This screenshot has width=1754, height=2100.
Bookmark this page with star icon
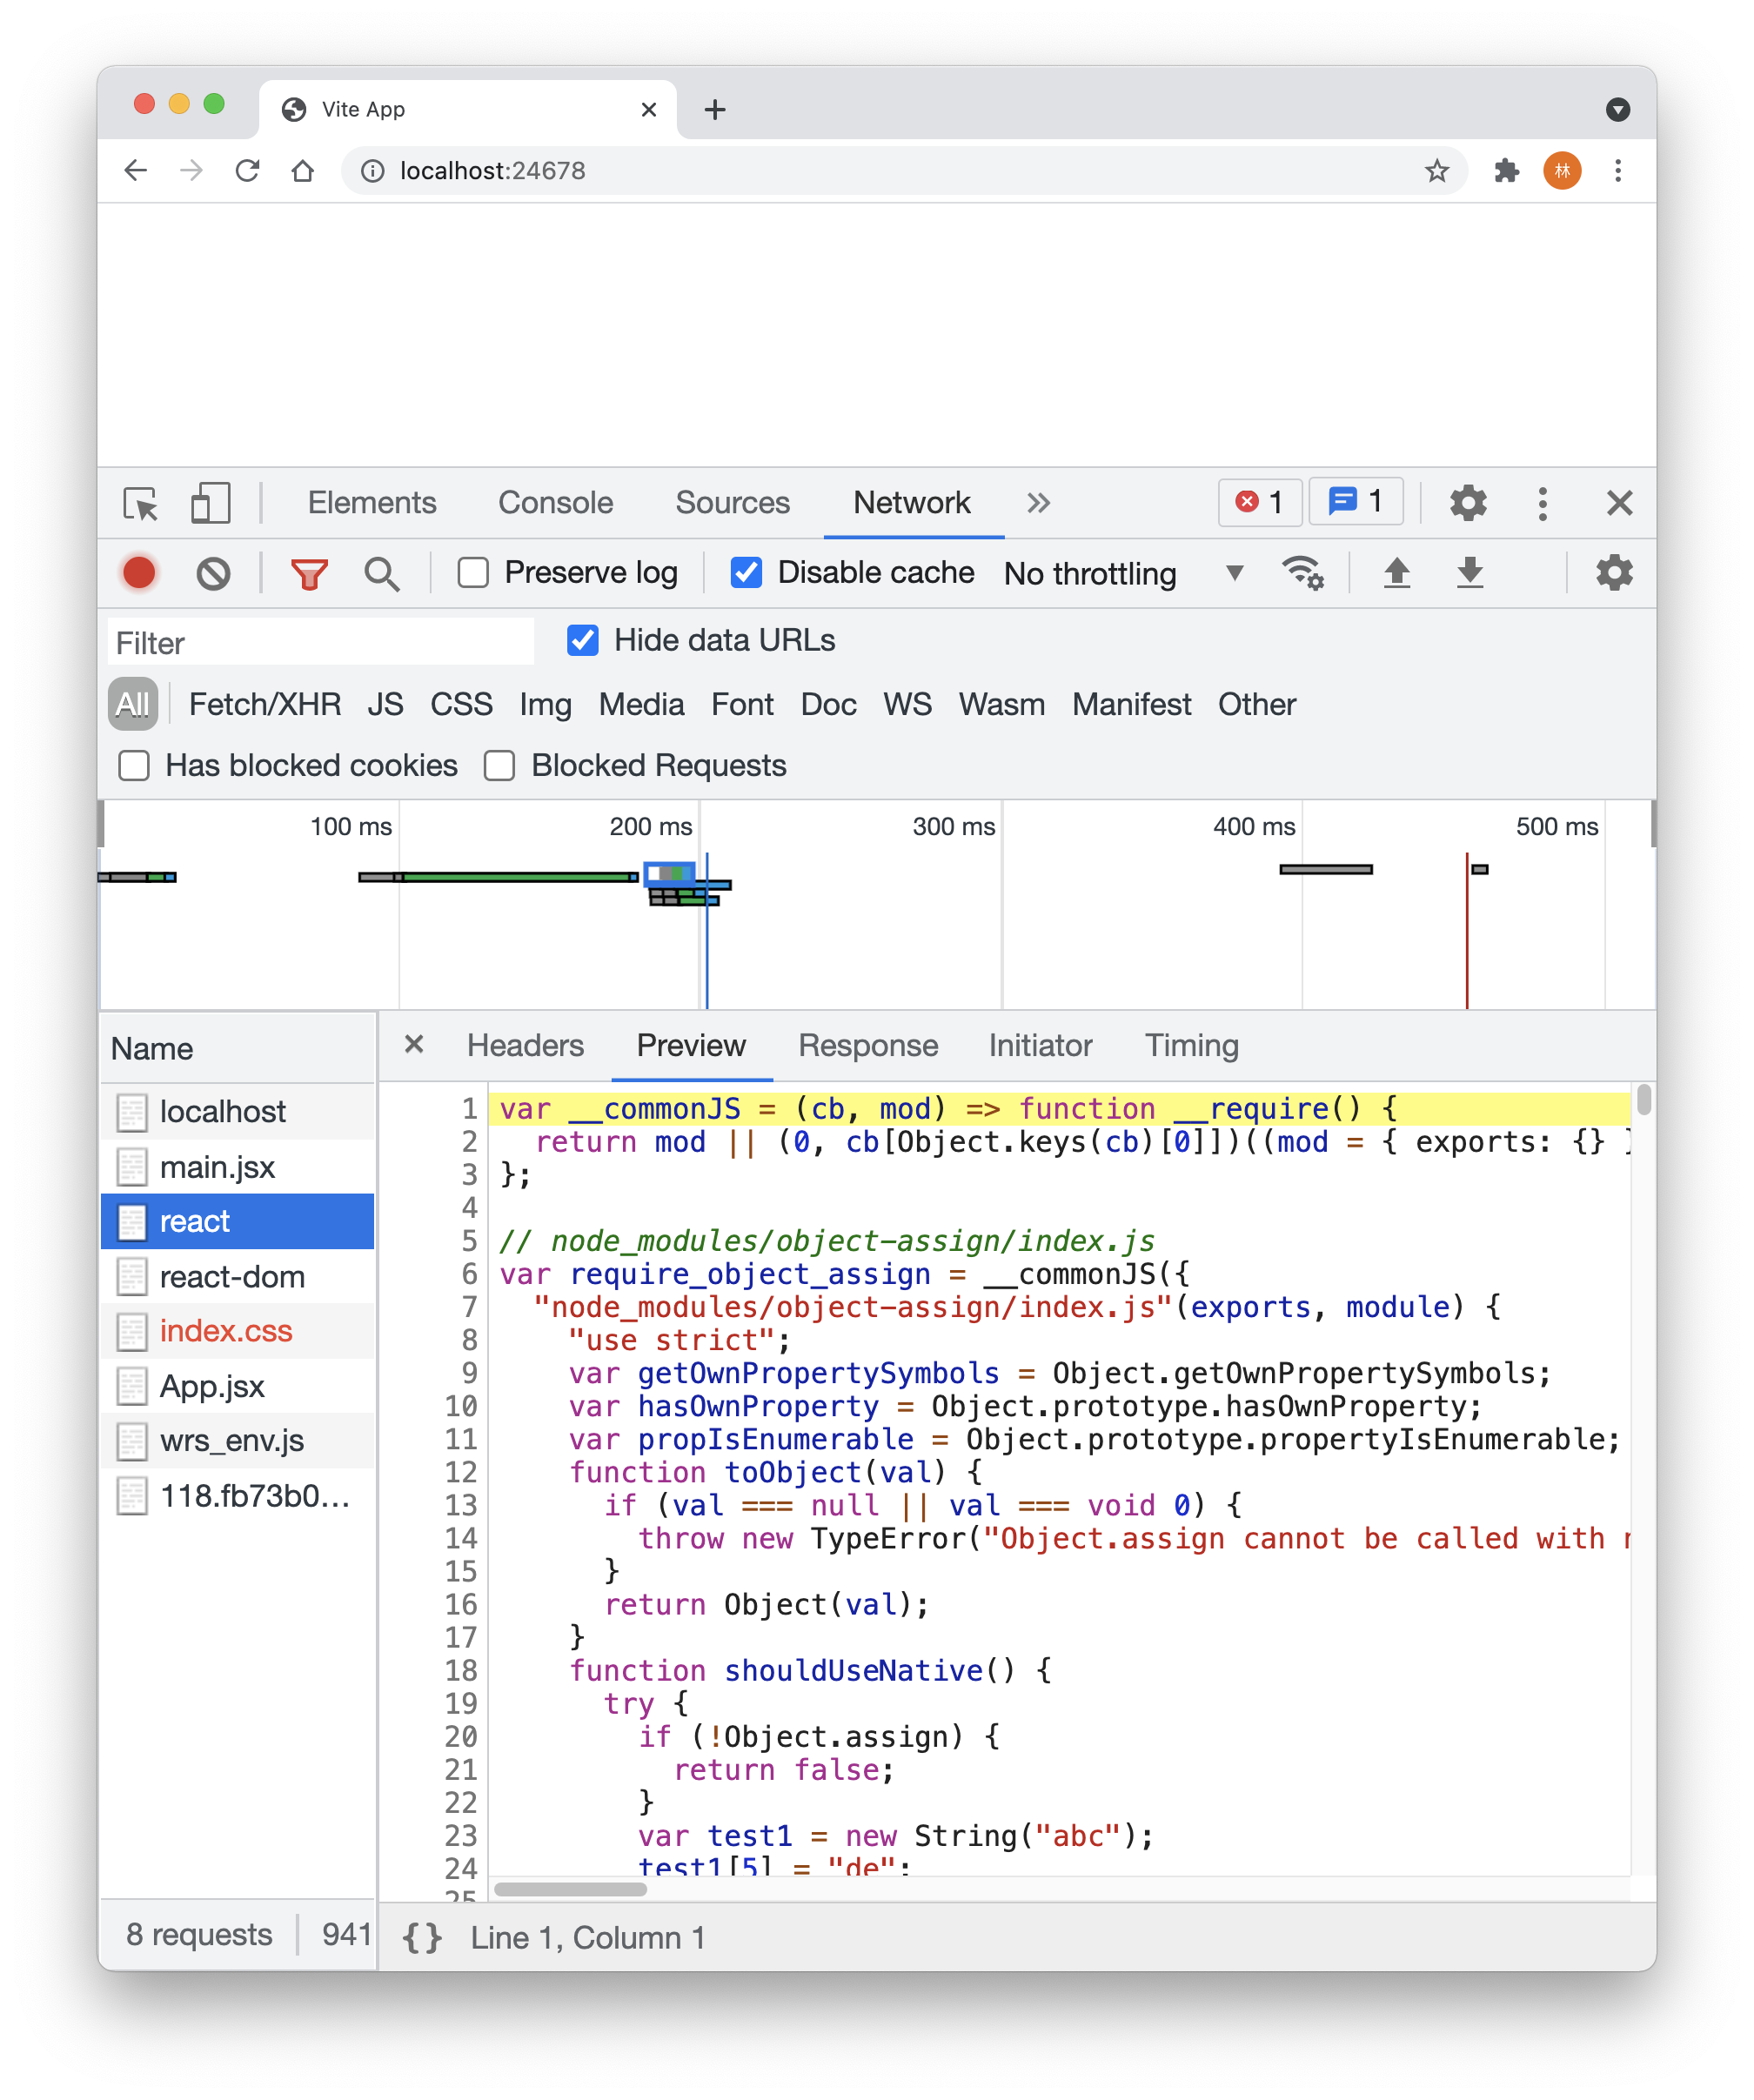(1437, 171)
